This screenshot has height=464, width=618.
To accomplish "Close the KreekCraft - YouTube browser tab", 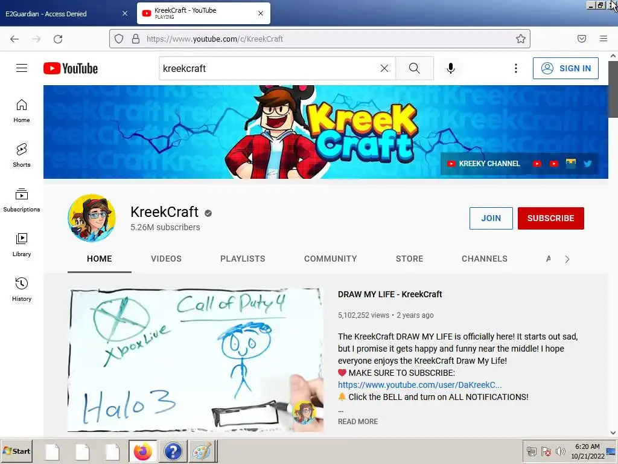I will 261,13.
